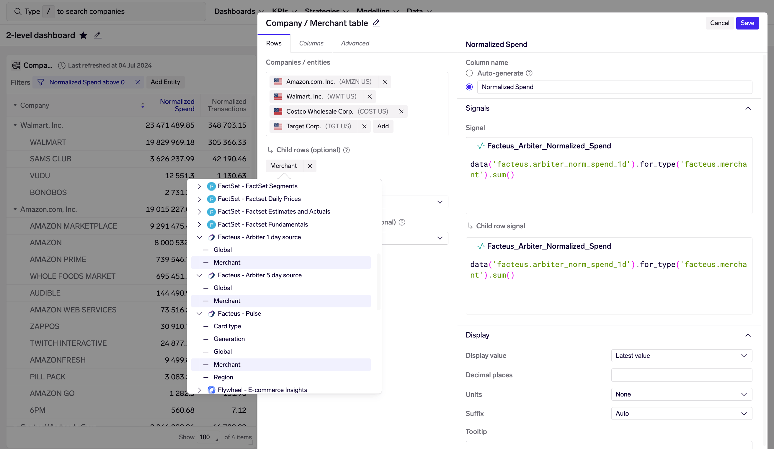The width and height of the screenshot is (774, 449).
Task: Select the Auto-generate radio button
Action: (x=469, y=73)
